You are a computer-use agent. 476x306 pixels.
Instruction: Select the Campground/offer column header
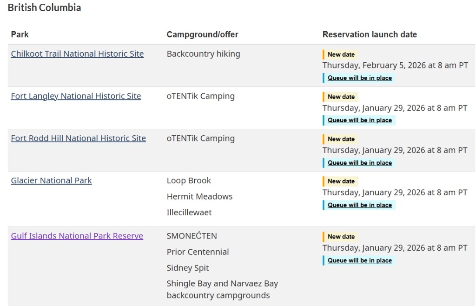tap(202, 34)
